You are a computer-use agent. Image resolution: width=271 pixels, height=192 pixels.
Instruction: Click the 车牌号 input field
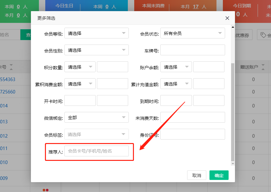(x=193, y=50)
